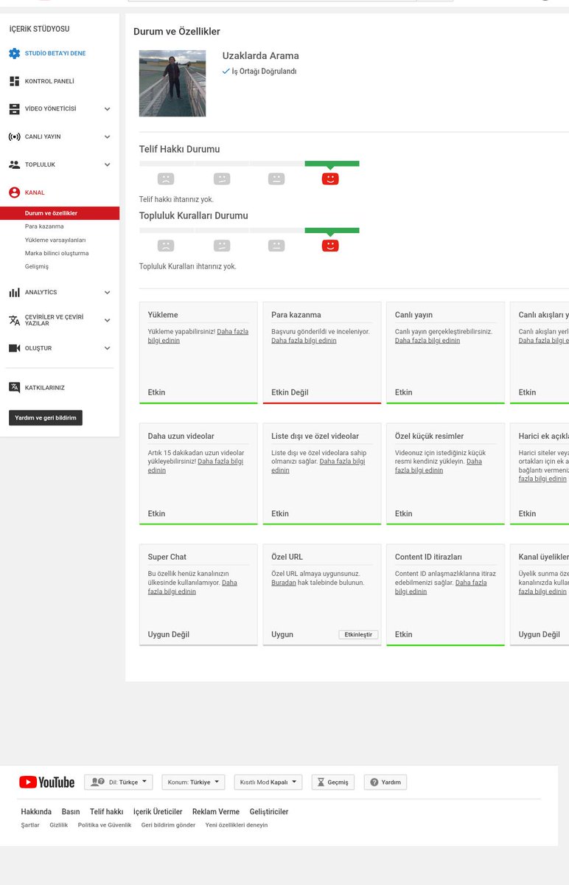
Task: Click the Video Yöneticisi icon
Action: tap(14, 108)
